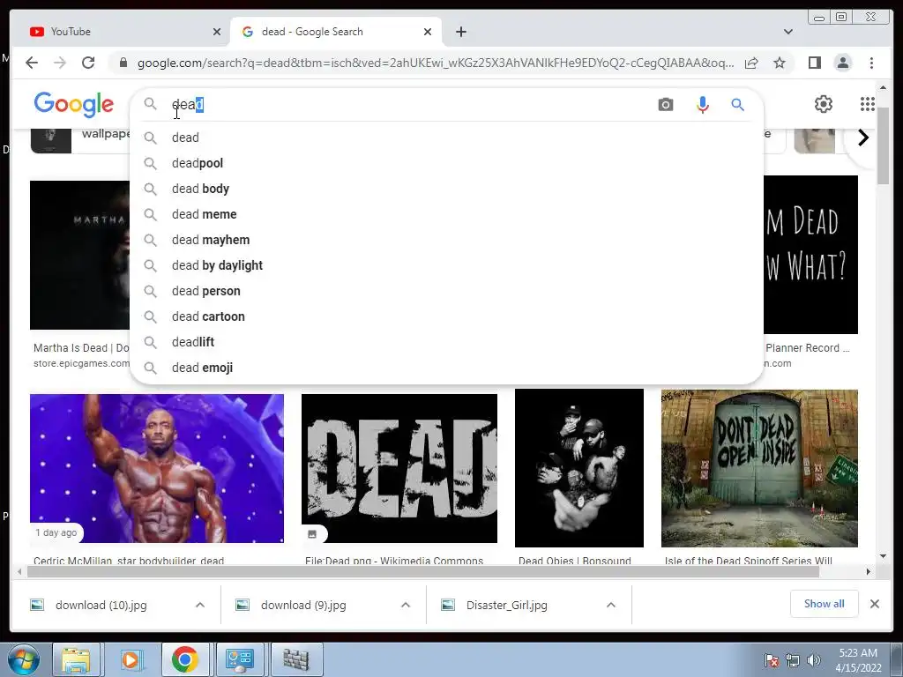
Task: Open the DEAD Wikimedia Commons image
Action: point(399,468)
